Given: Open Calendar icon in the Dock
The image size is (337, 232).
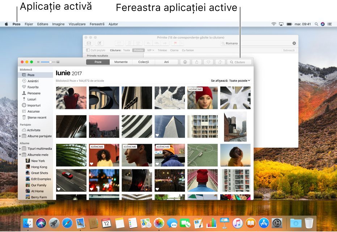Looking at the screenshot, I should click(106, 223).
